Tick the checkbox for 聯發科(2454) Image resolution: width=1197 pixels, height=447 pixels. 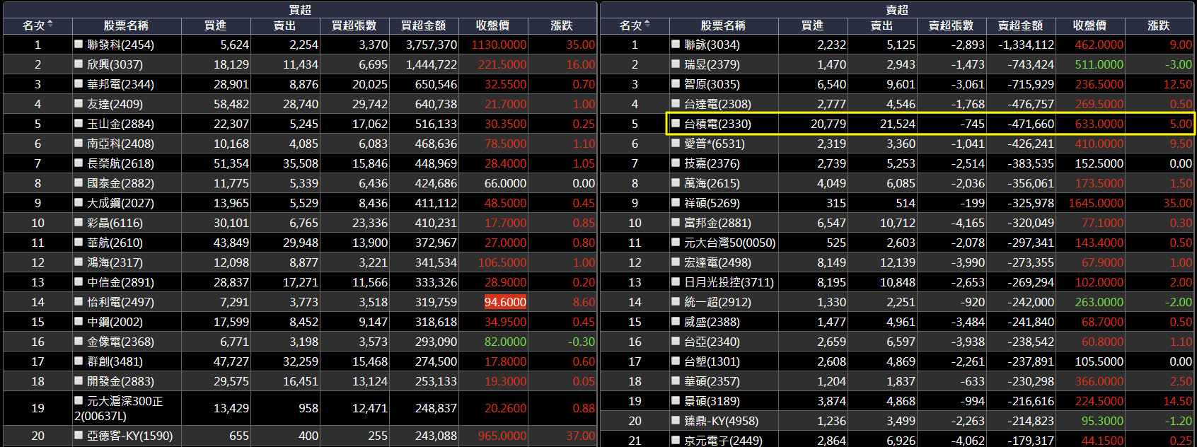(x=79, y=44)
